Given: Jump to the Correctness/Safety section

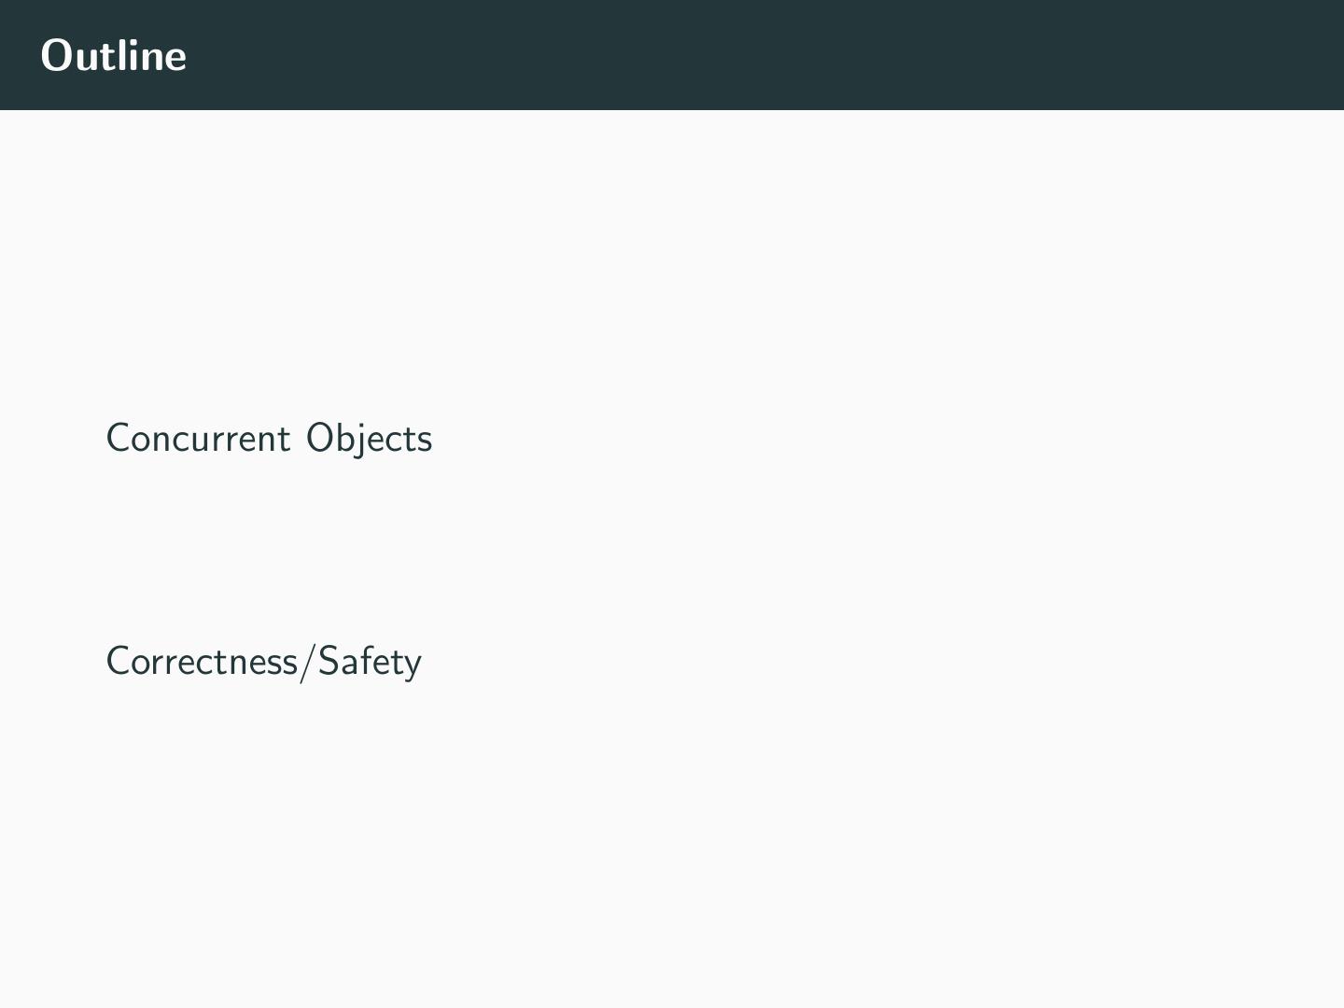Looking at the screenshot, I should [263, 661].
